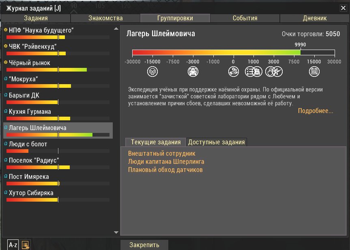The width and height of the screenshot is (350, 250).
Task: Click the rightmost reward icon under 15000
Action: [314, 72]
